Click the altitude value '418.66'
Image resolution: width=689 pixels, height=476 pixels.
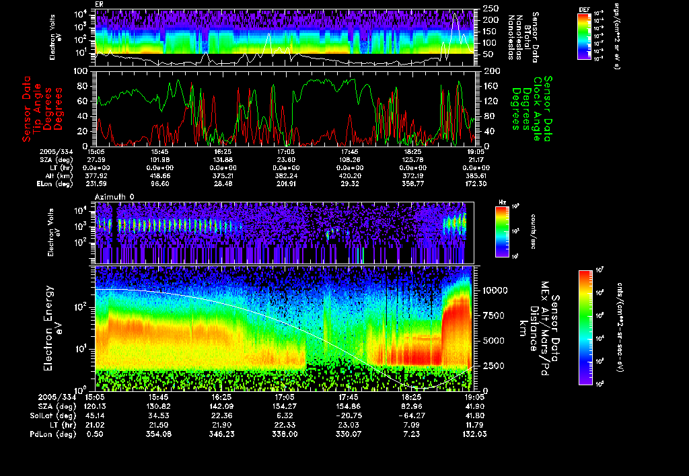[159, 175]
